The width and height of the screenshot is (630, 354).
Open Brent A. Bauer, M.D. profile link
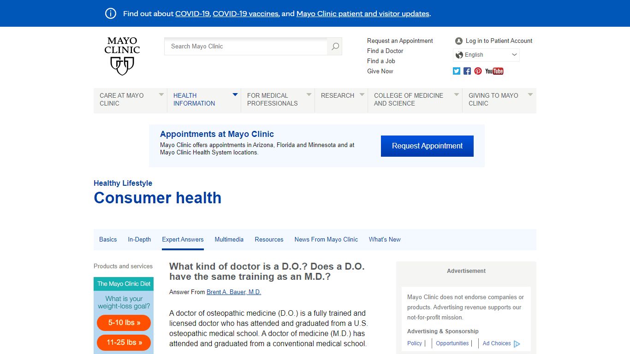(x=234, y=292)
